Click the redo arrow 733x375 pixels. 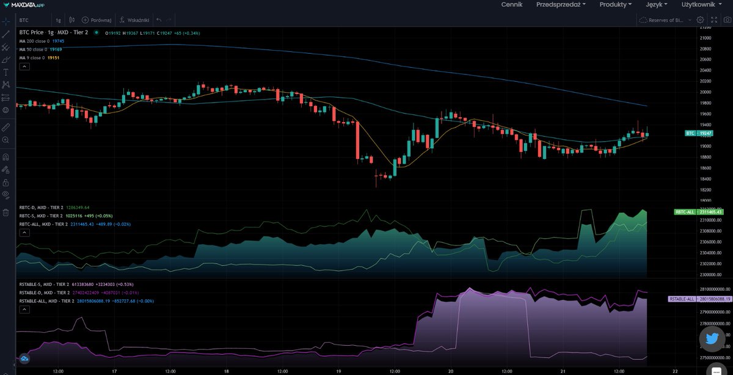tap(169, 20)
